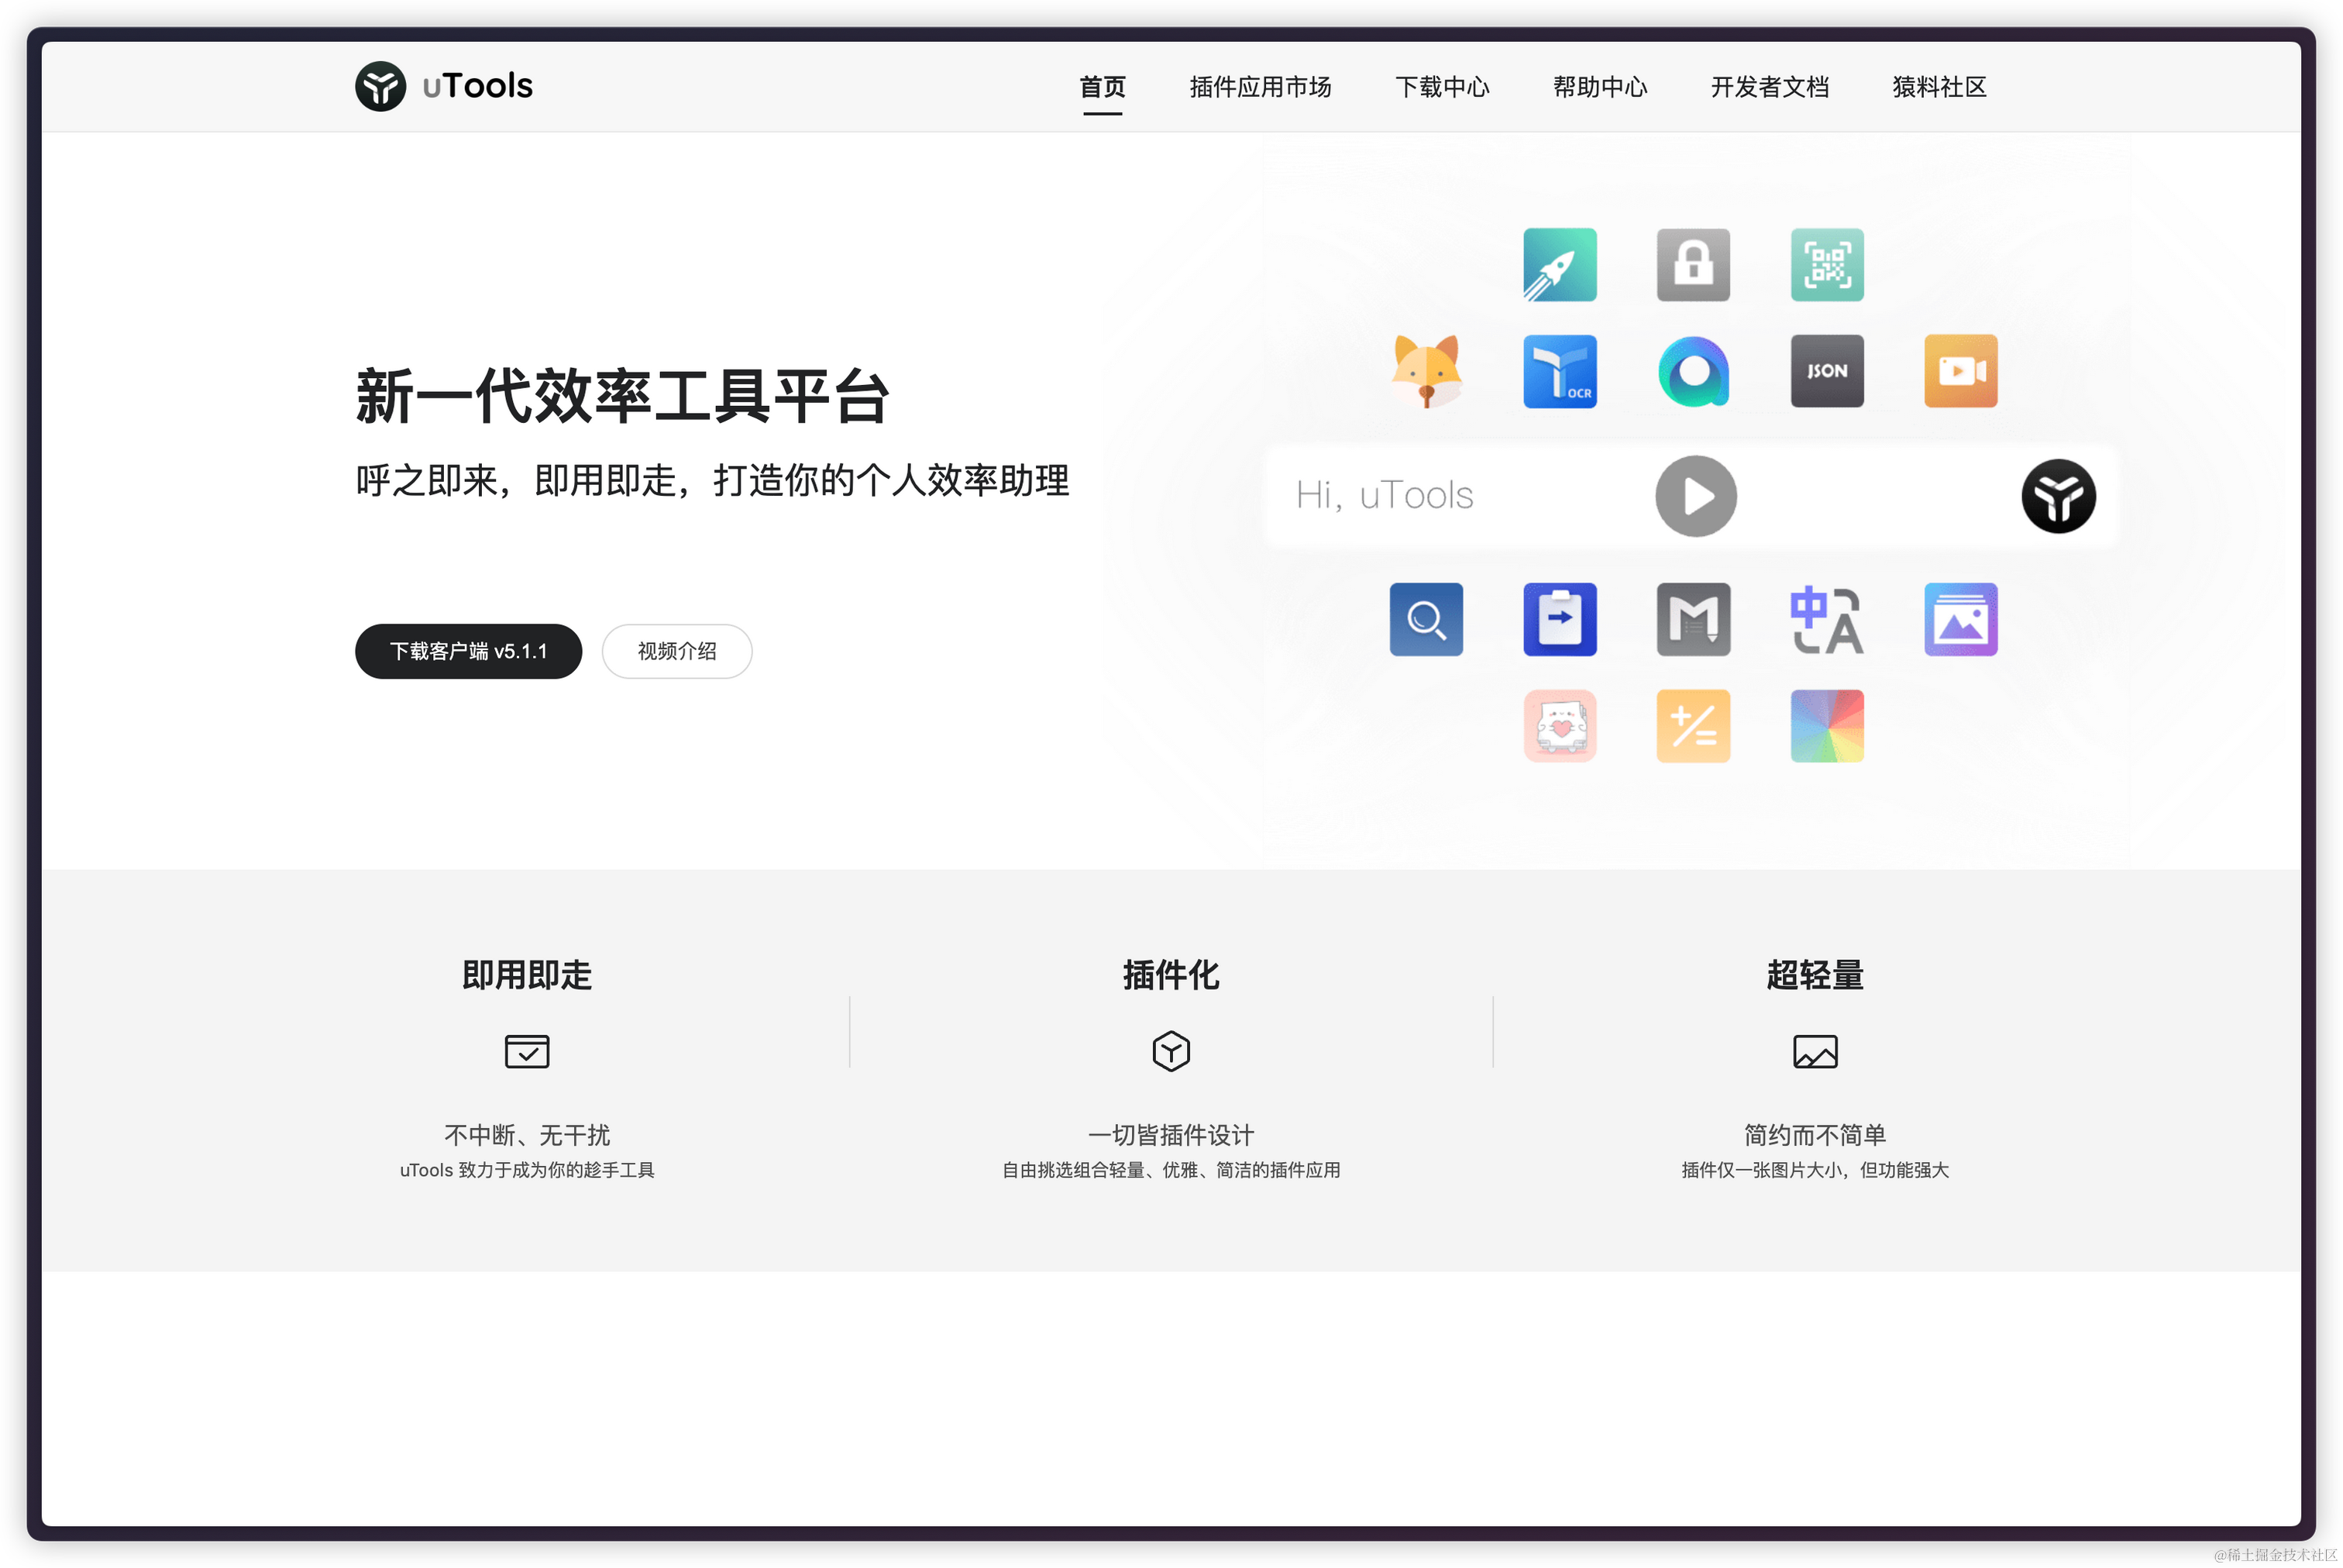Click the Chinese-to-A translation plugin icon

(1826, 619)
